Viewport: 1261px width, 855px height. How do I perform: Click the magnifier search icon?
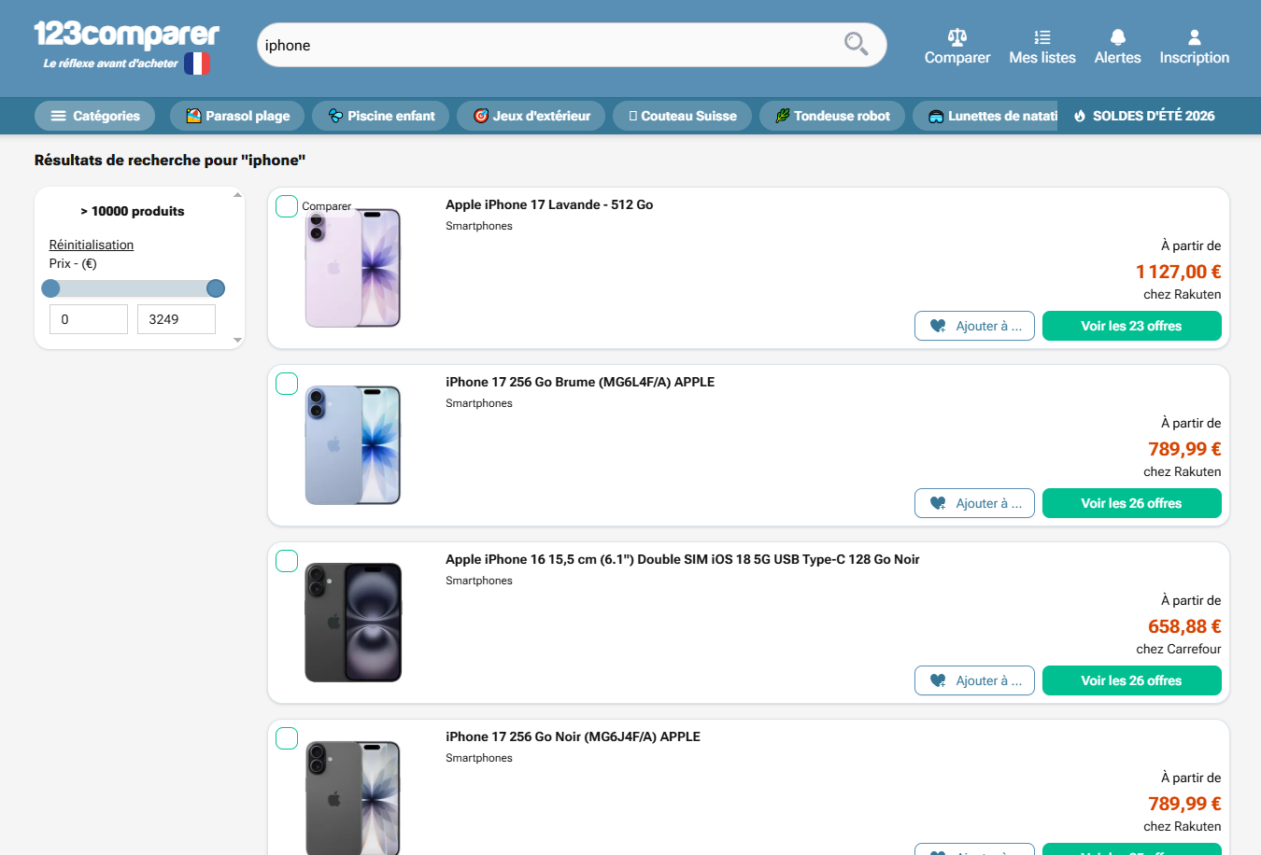tap(856, 44)
